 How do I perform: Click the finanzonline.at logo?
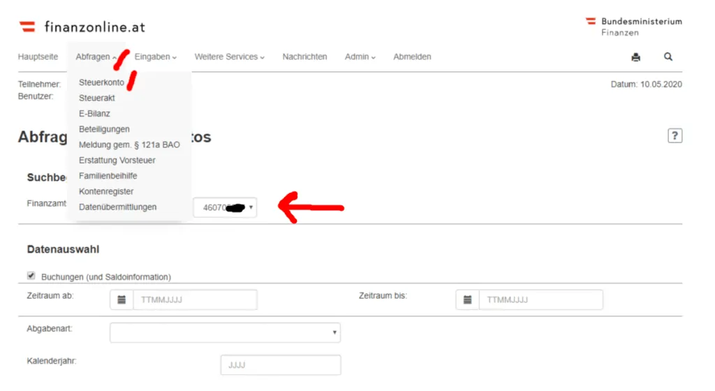(82, 27)
